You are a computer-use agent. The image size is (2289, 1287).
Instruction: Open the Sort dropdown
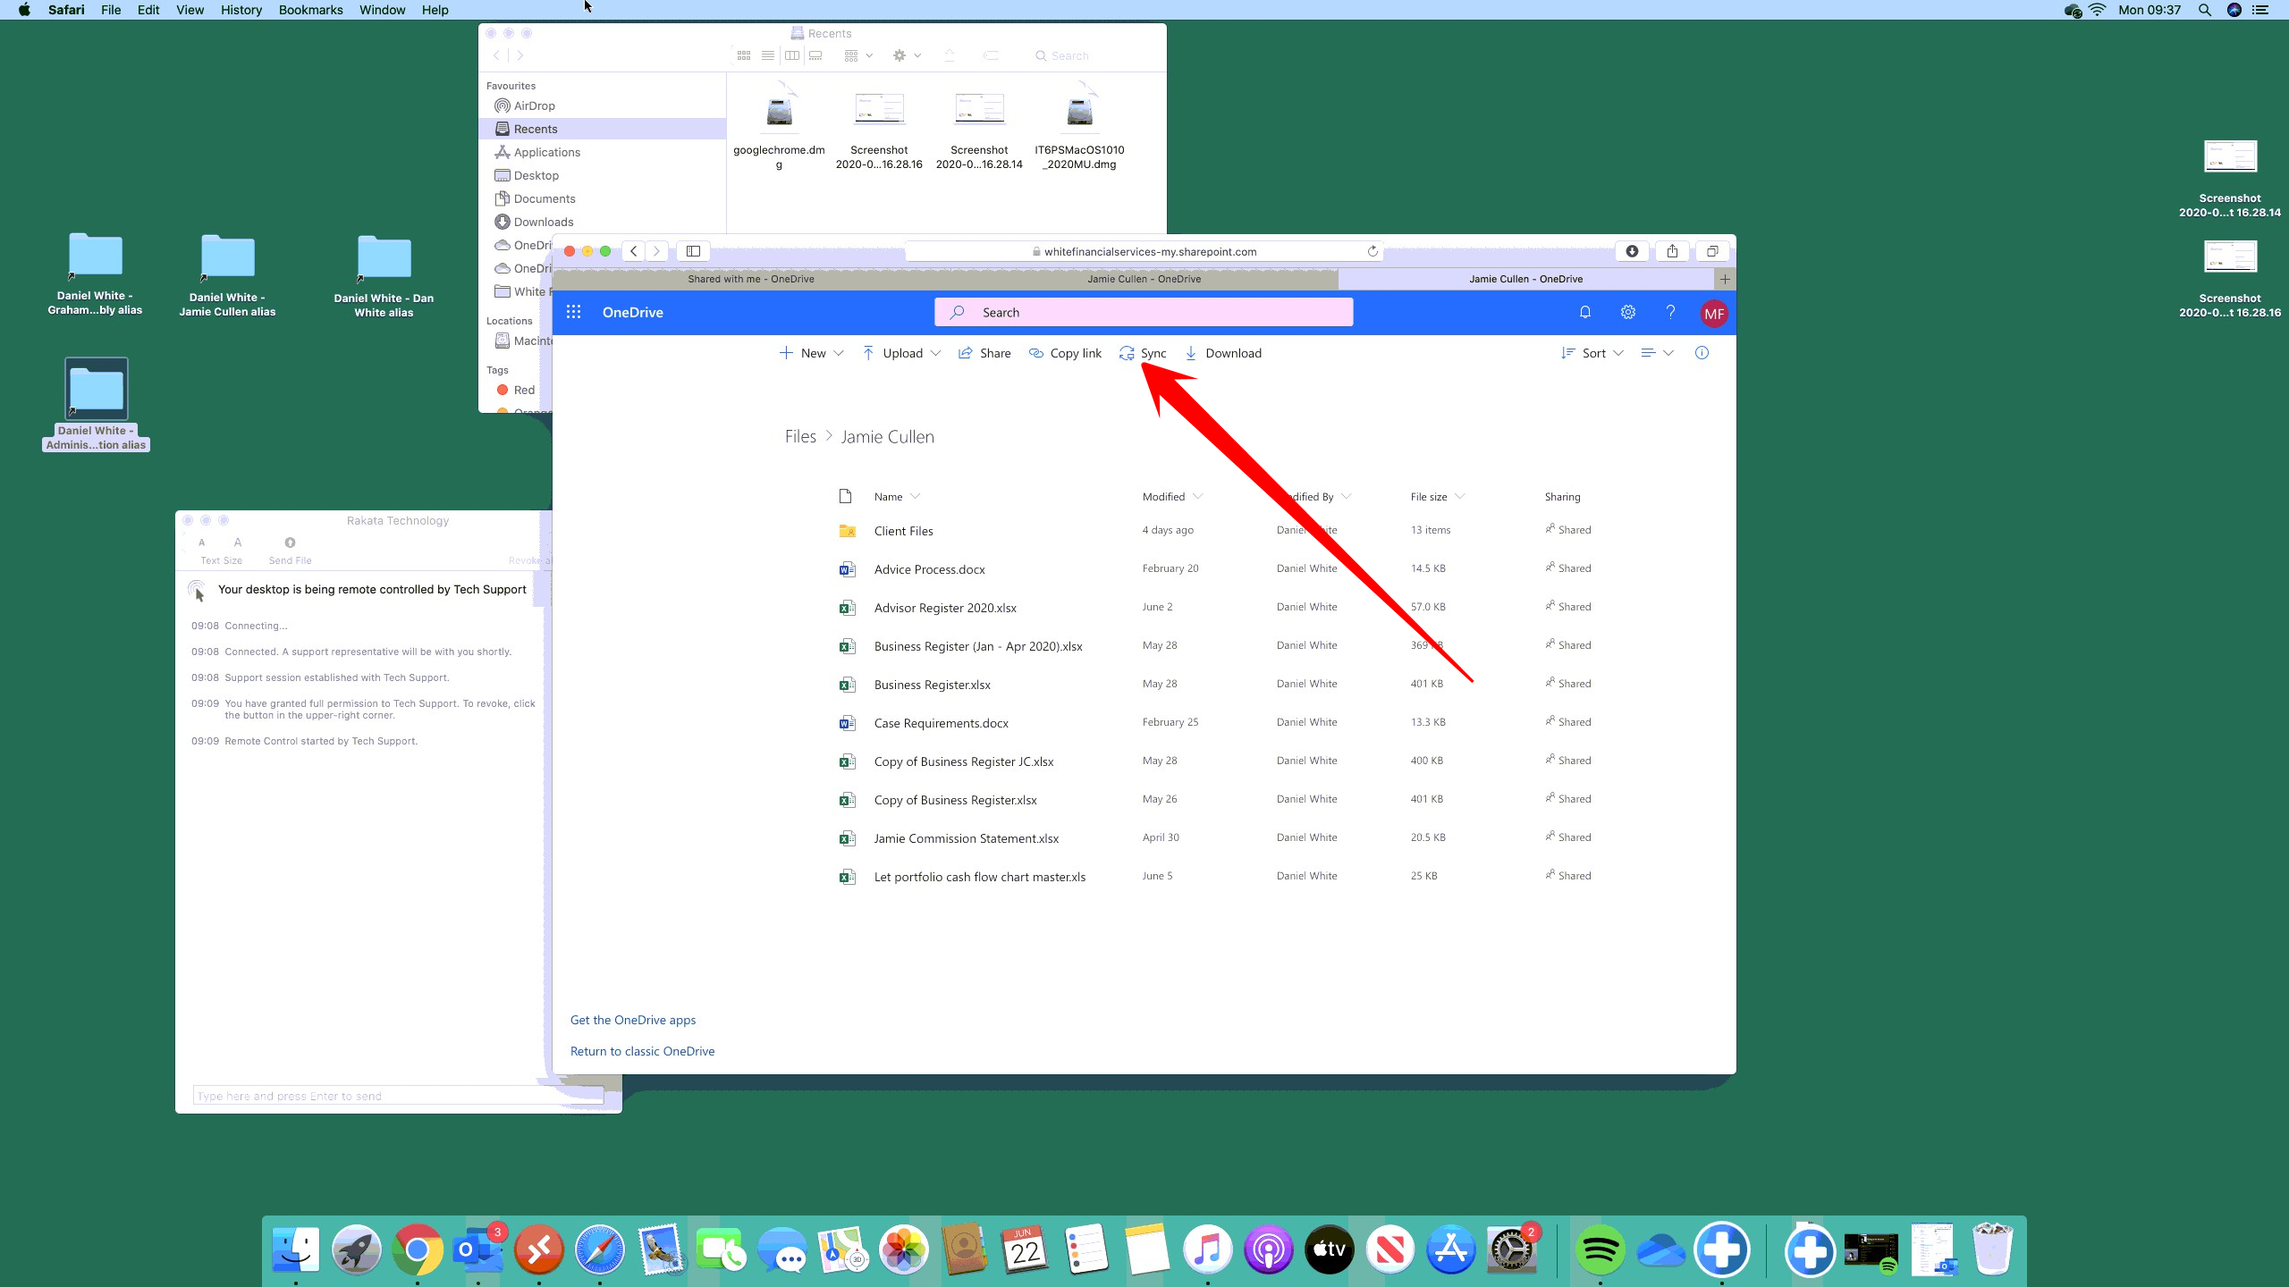pos(1592,353)
